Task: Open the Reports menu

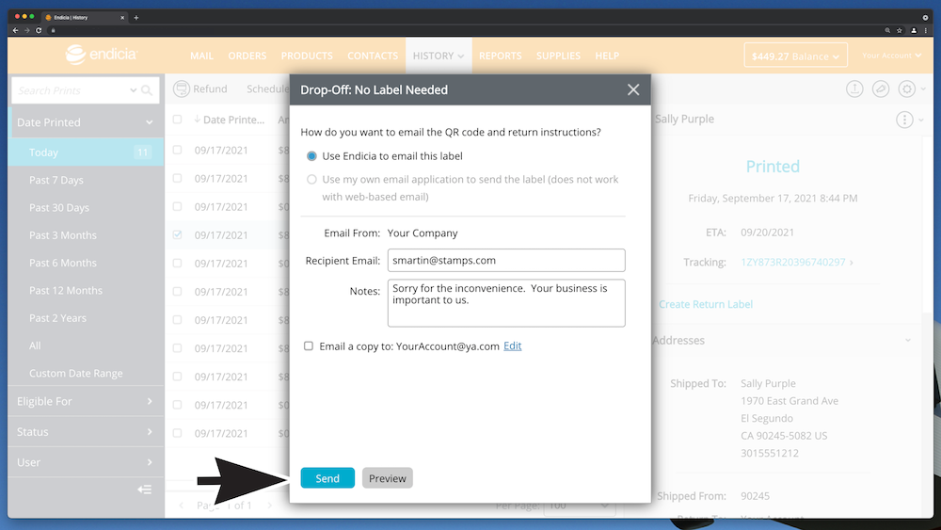Action: (500, 56)
